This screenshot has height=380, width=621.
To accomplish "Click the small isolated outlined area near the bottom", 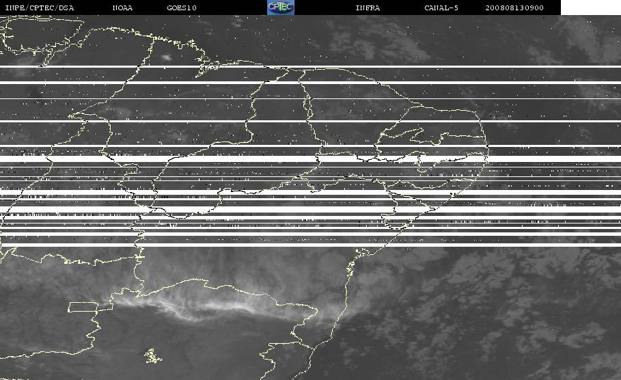I will point(152,356).
